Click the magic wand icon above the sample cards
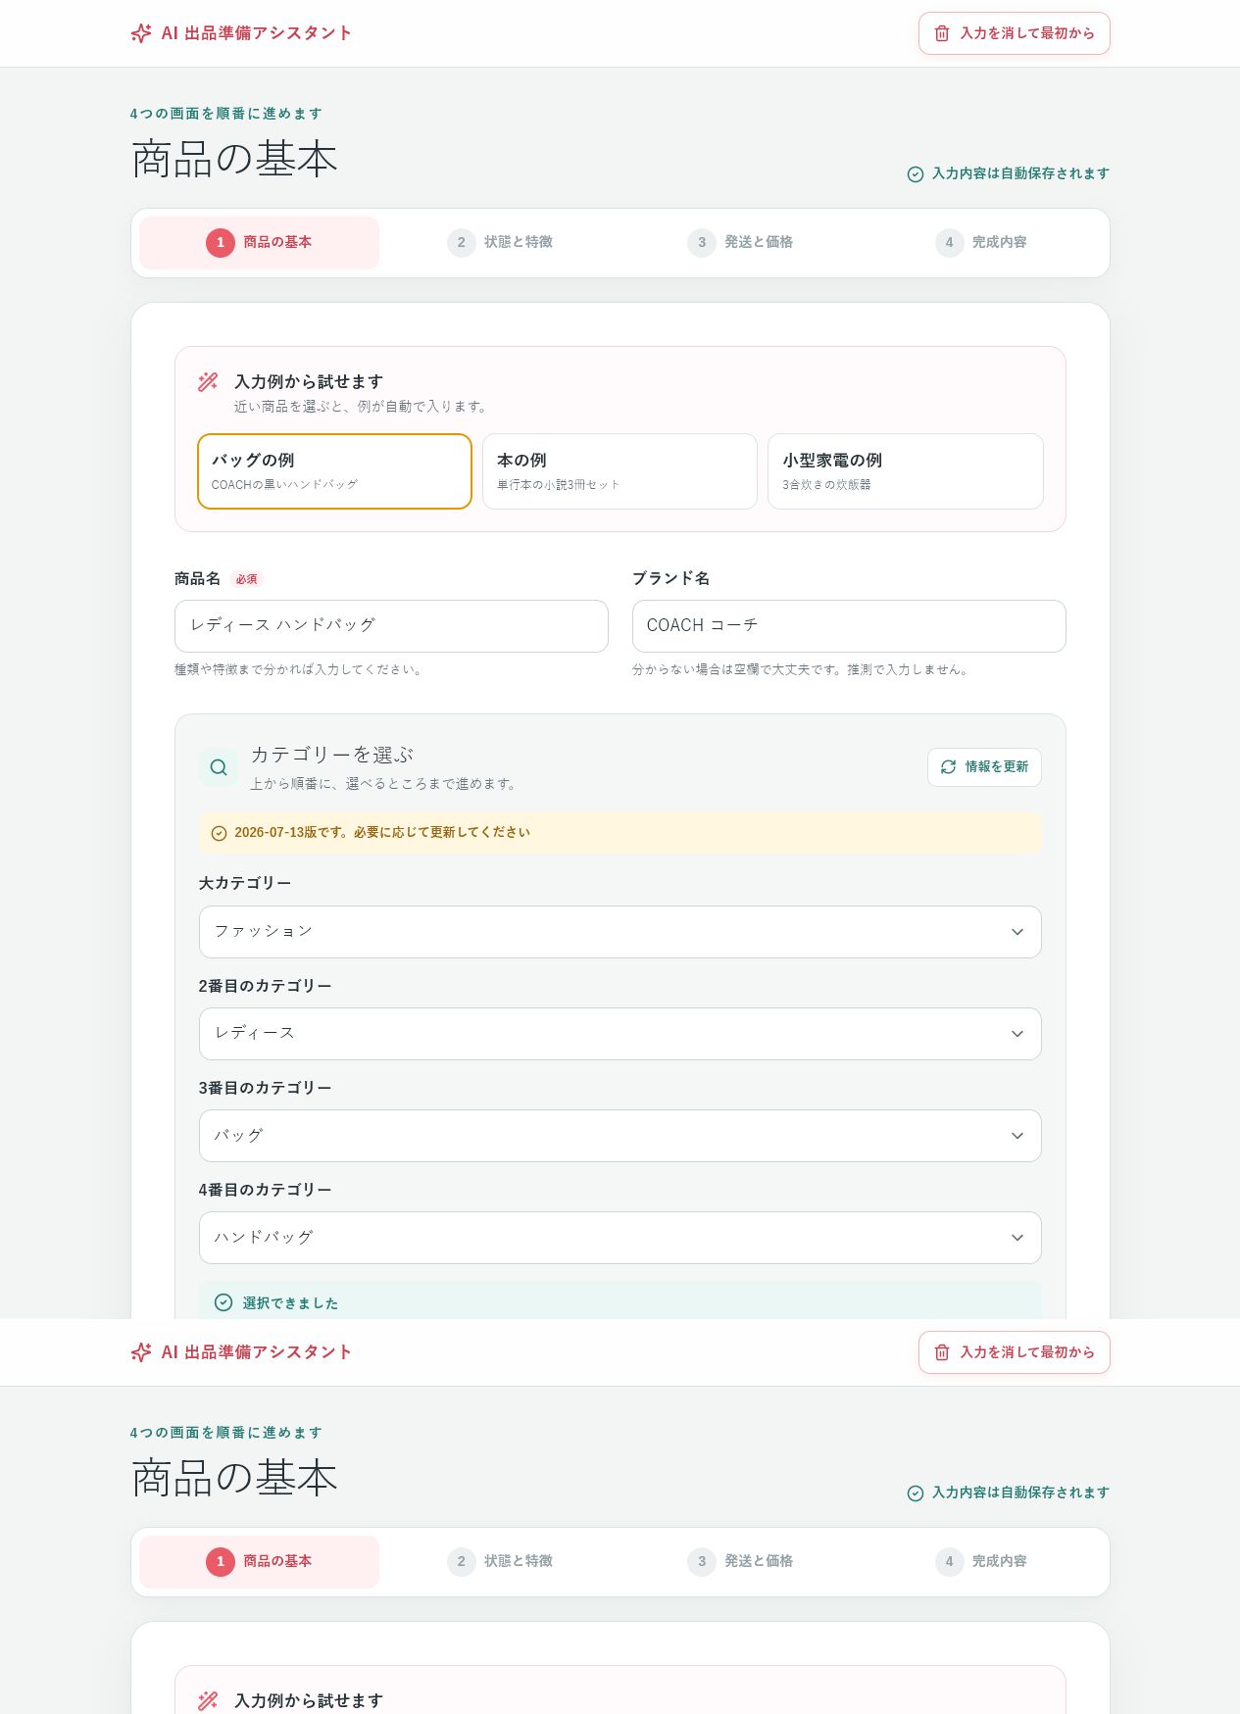The width and height of the screenshot is (1240, 1714). [208, 382]
